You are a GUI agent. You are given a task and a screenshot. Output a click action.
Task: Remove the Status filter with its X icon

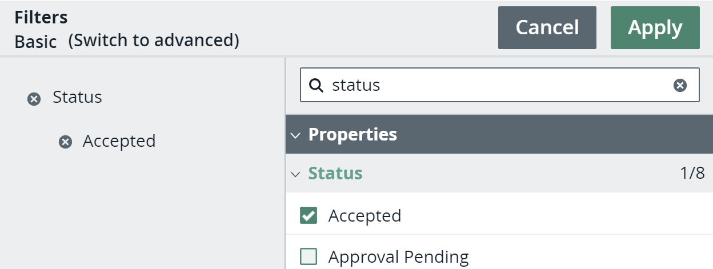click(34, 100)
